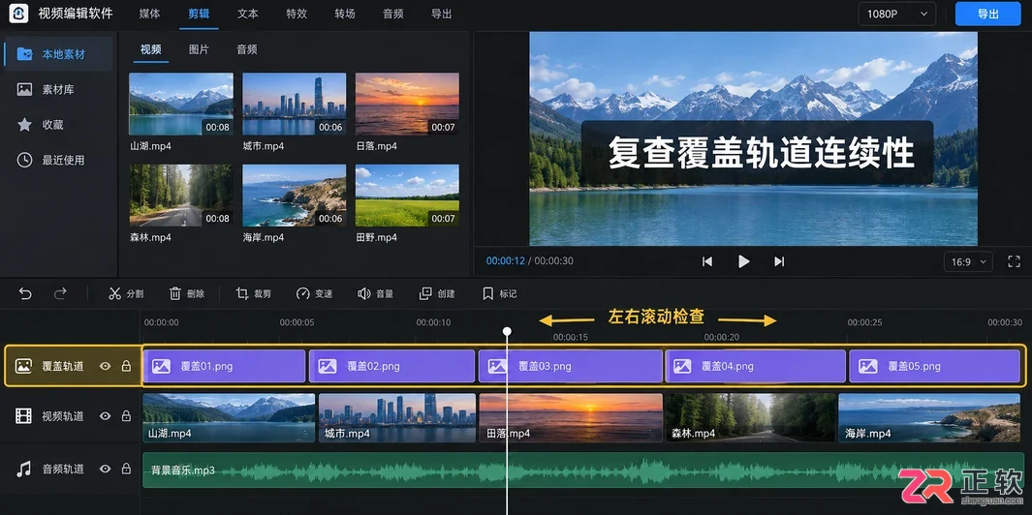The width and height of the screenshot is (1032, 515).
Task: Select the 山湖.mp4 media thumbnail
Action: pos(181,104)
